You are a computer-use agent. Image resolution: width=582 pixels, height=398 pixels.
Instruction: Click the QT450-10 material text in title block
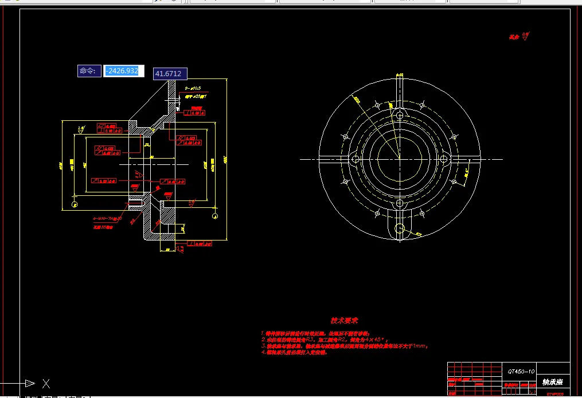click(x=521, y=371)
